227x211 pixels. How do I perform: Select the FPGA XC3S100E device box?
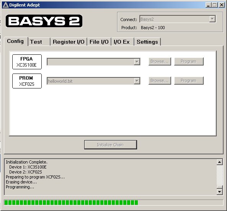(x=27, y=62)
